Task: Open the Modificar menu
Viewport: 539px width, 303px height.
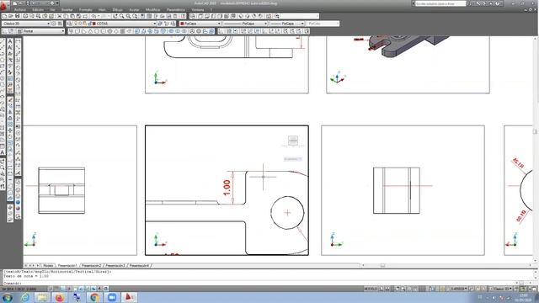Action: [153, 10]
